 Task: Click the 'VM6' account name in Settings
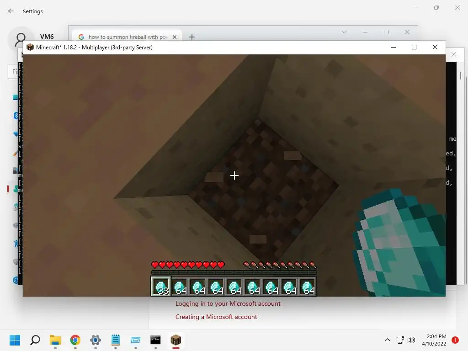[47, 37]
